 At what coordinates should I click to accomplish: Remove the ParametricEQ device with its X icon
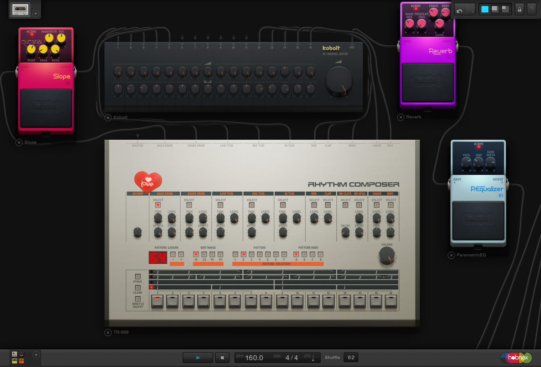451,255
